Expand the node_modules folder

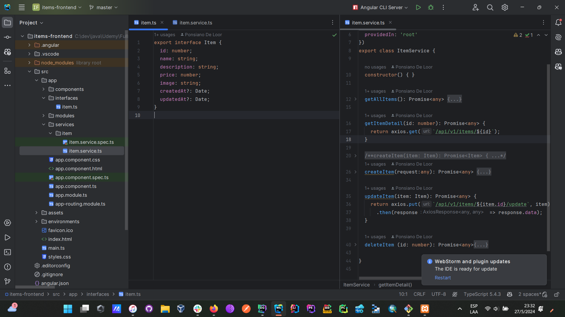[29, 63]
